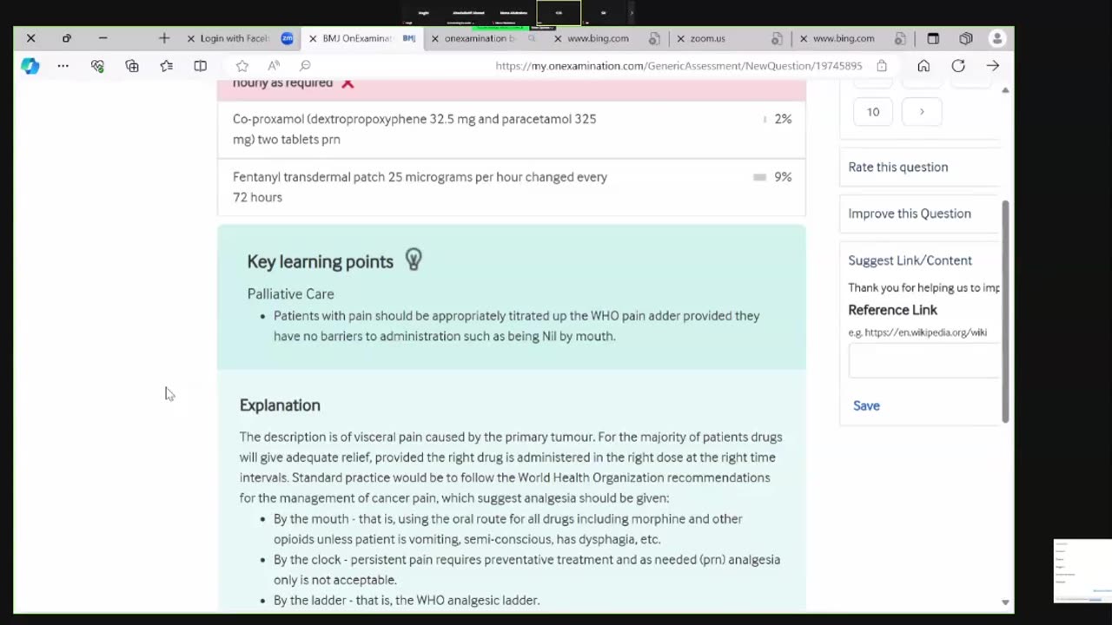1112x625 pixels.
Task: Open the browser profile avatar
Action: 997,38
